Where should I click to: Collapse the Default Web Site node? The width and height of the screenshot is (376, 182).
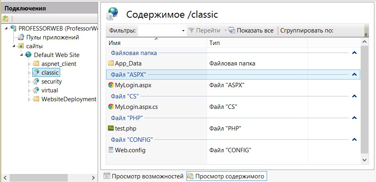pos(21,55)
